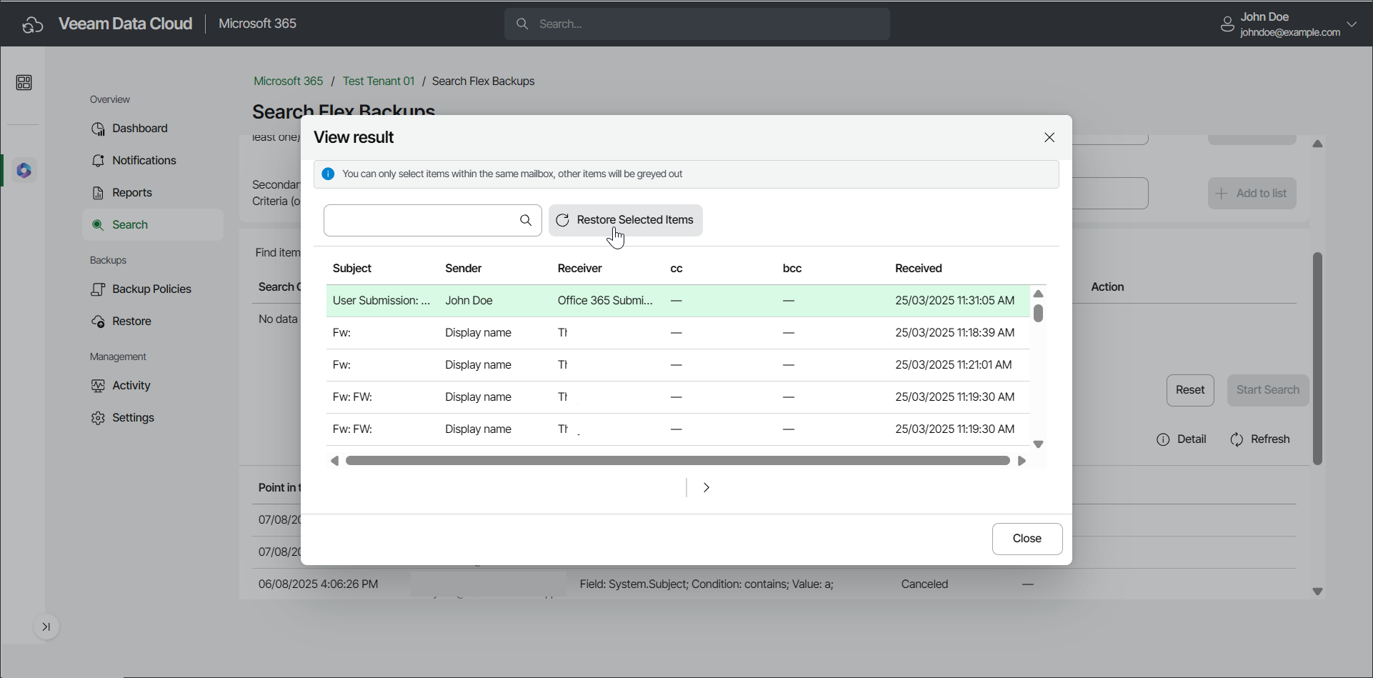Close the View result dialog with X

click(x=1049, y=138)
